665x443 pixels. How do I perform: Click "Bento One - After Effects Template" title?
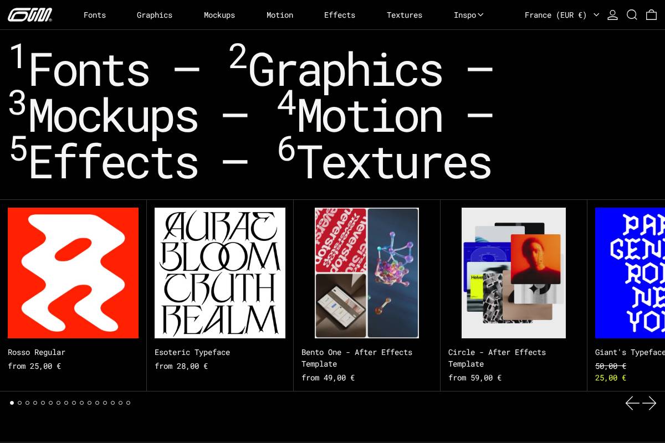coord(357,358)
